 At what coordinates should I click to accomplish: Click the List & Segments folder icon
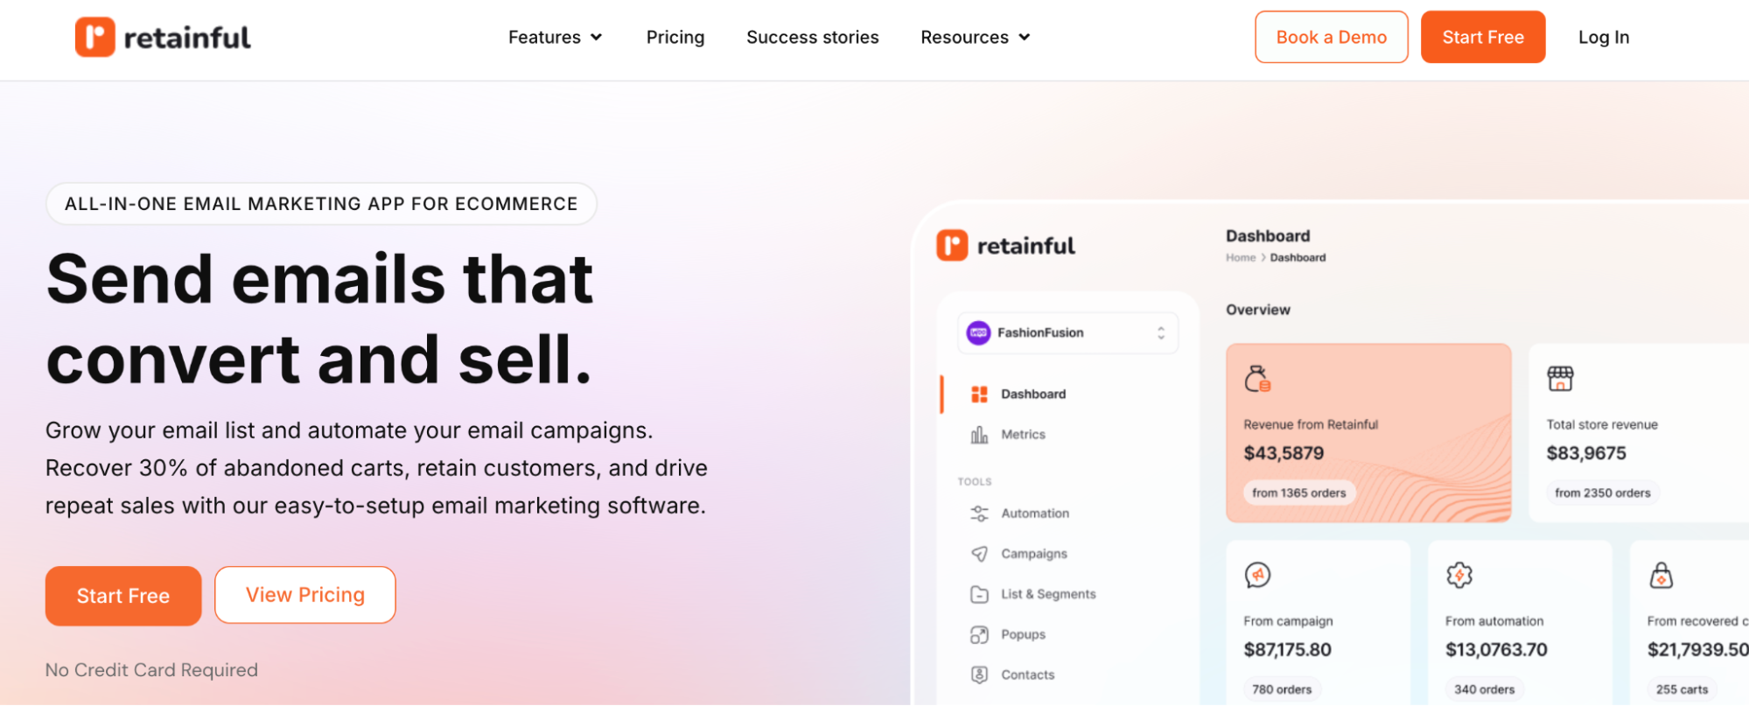point(979,594)
